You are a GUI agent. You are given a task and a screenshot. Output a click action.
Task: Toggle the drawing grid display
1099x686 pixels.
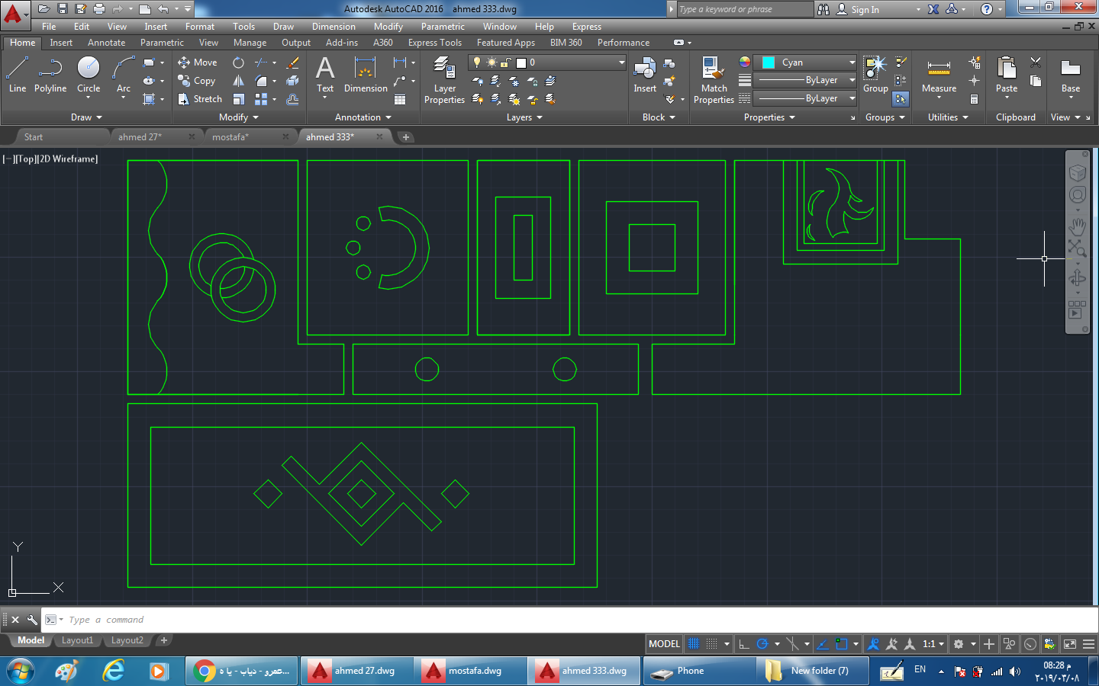(694, 644)
